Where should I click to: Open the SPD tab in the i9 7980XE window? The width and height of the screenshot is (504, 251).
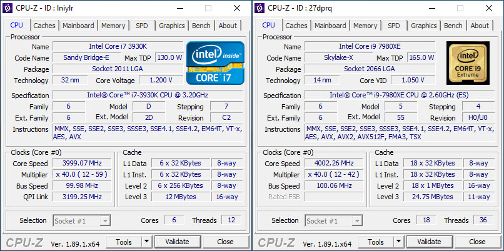click(394, 26)
